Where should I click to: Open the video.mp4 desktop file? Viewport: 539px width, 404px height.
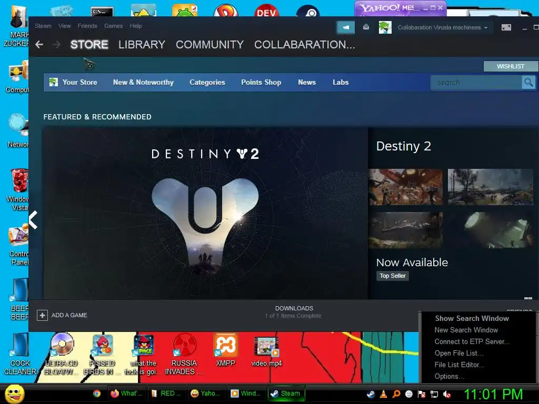pos(266,351)
